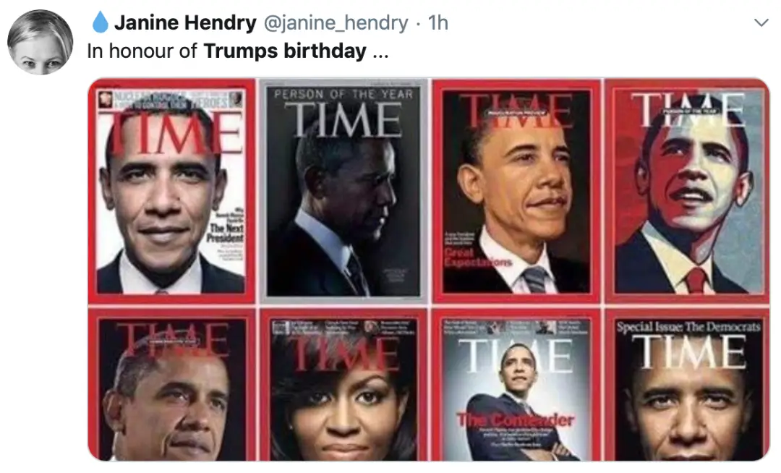
Task: Open the Janine Hendry display name
Action: coord(185,22)
